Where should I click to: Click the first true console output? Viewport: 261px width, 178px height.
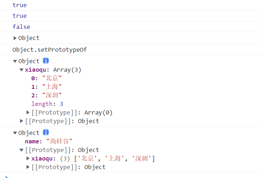tap(19, 5)
